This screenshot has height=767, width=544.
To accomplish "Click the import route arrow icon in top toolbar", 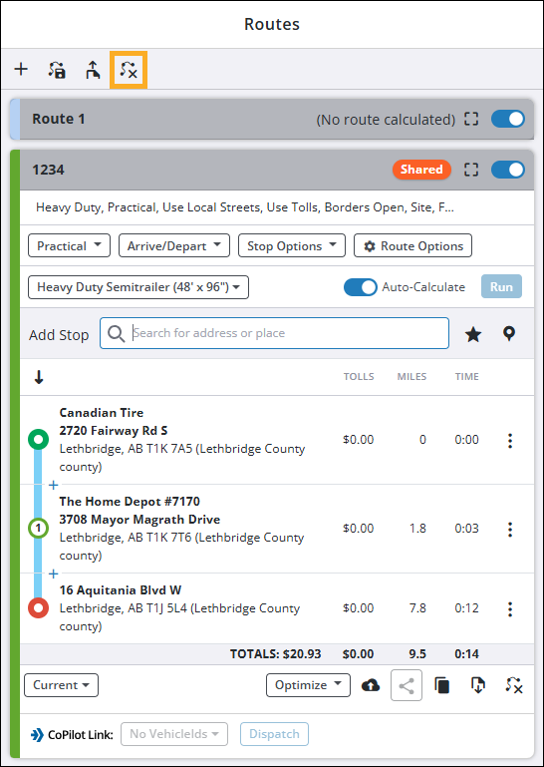I will [x=93, y=70].
